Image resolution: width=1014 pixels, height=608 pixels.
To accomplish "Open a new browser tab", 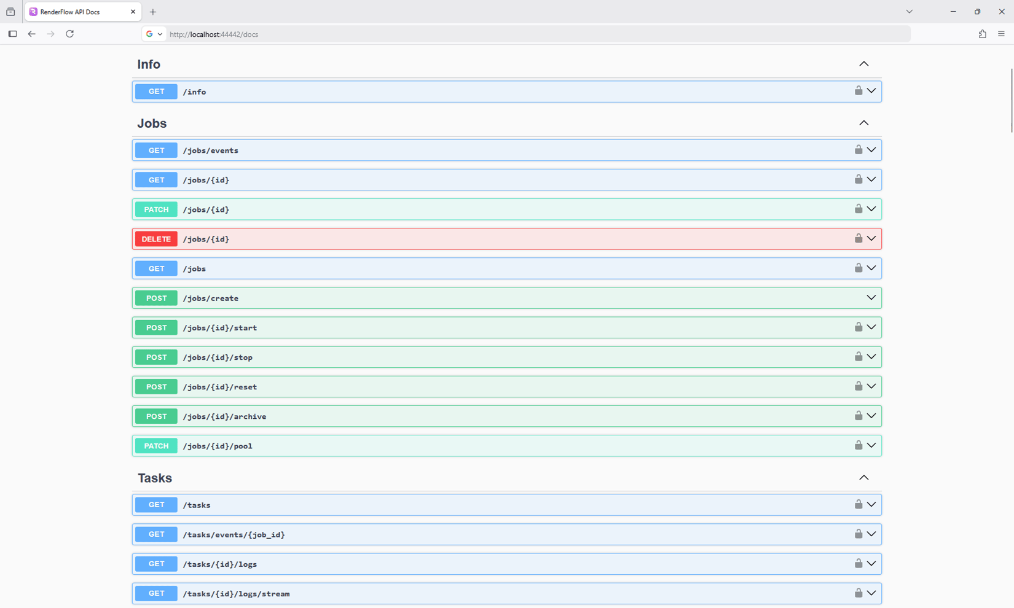I will click(153, 12).
